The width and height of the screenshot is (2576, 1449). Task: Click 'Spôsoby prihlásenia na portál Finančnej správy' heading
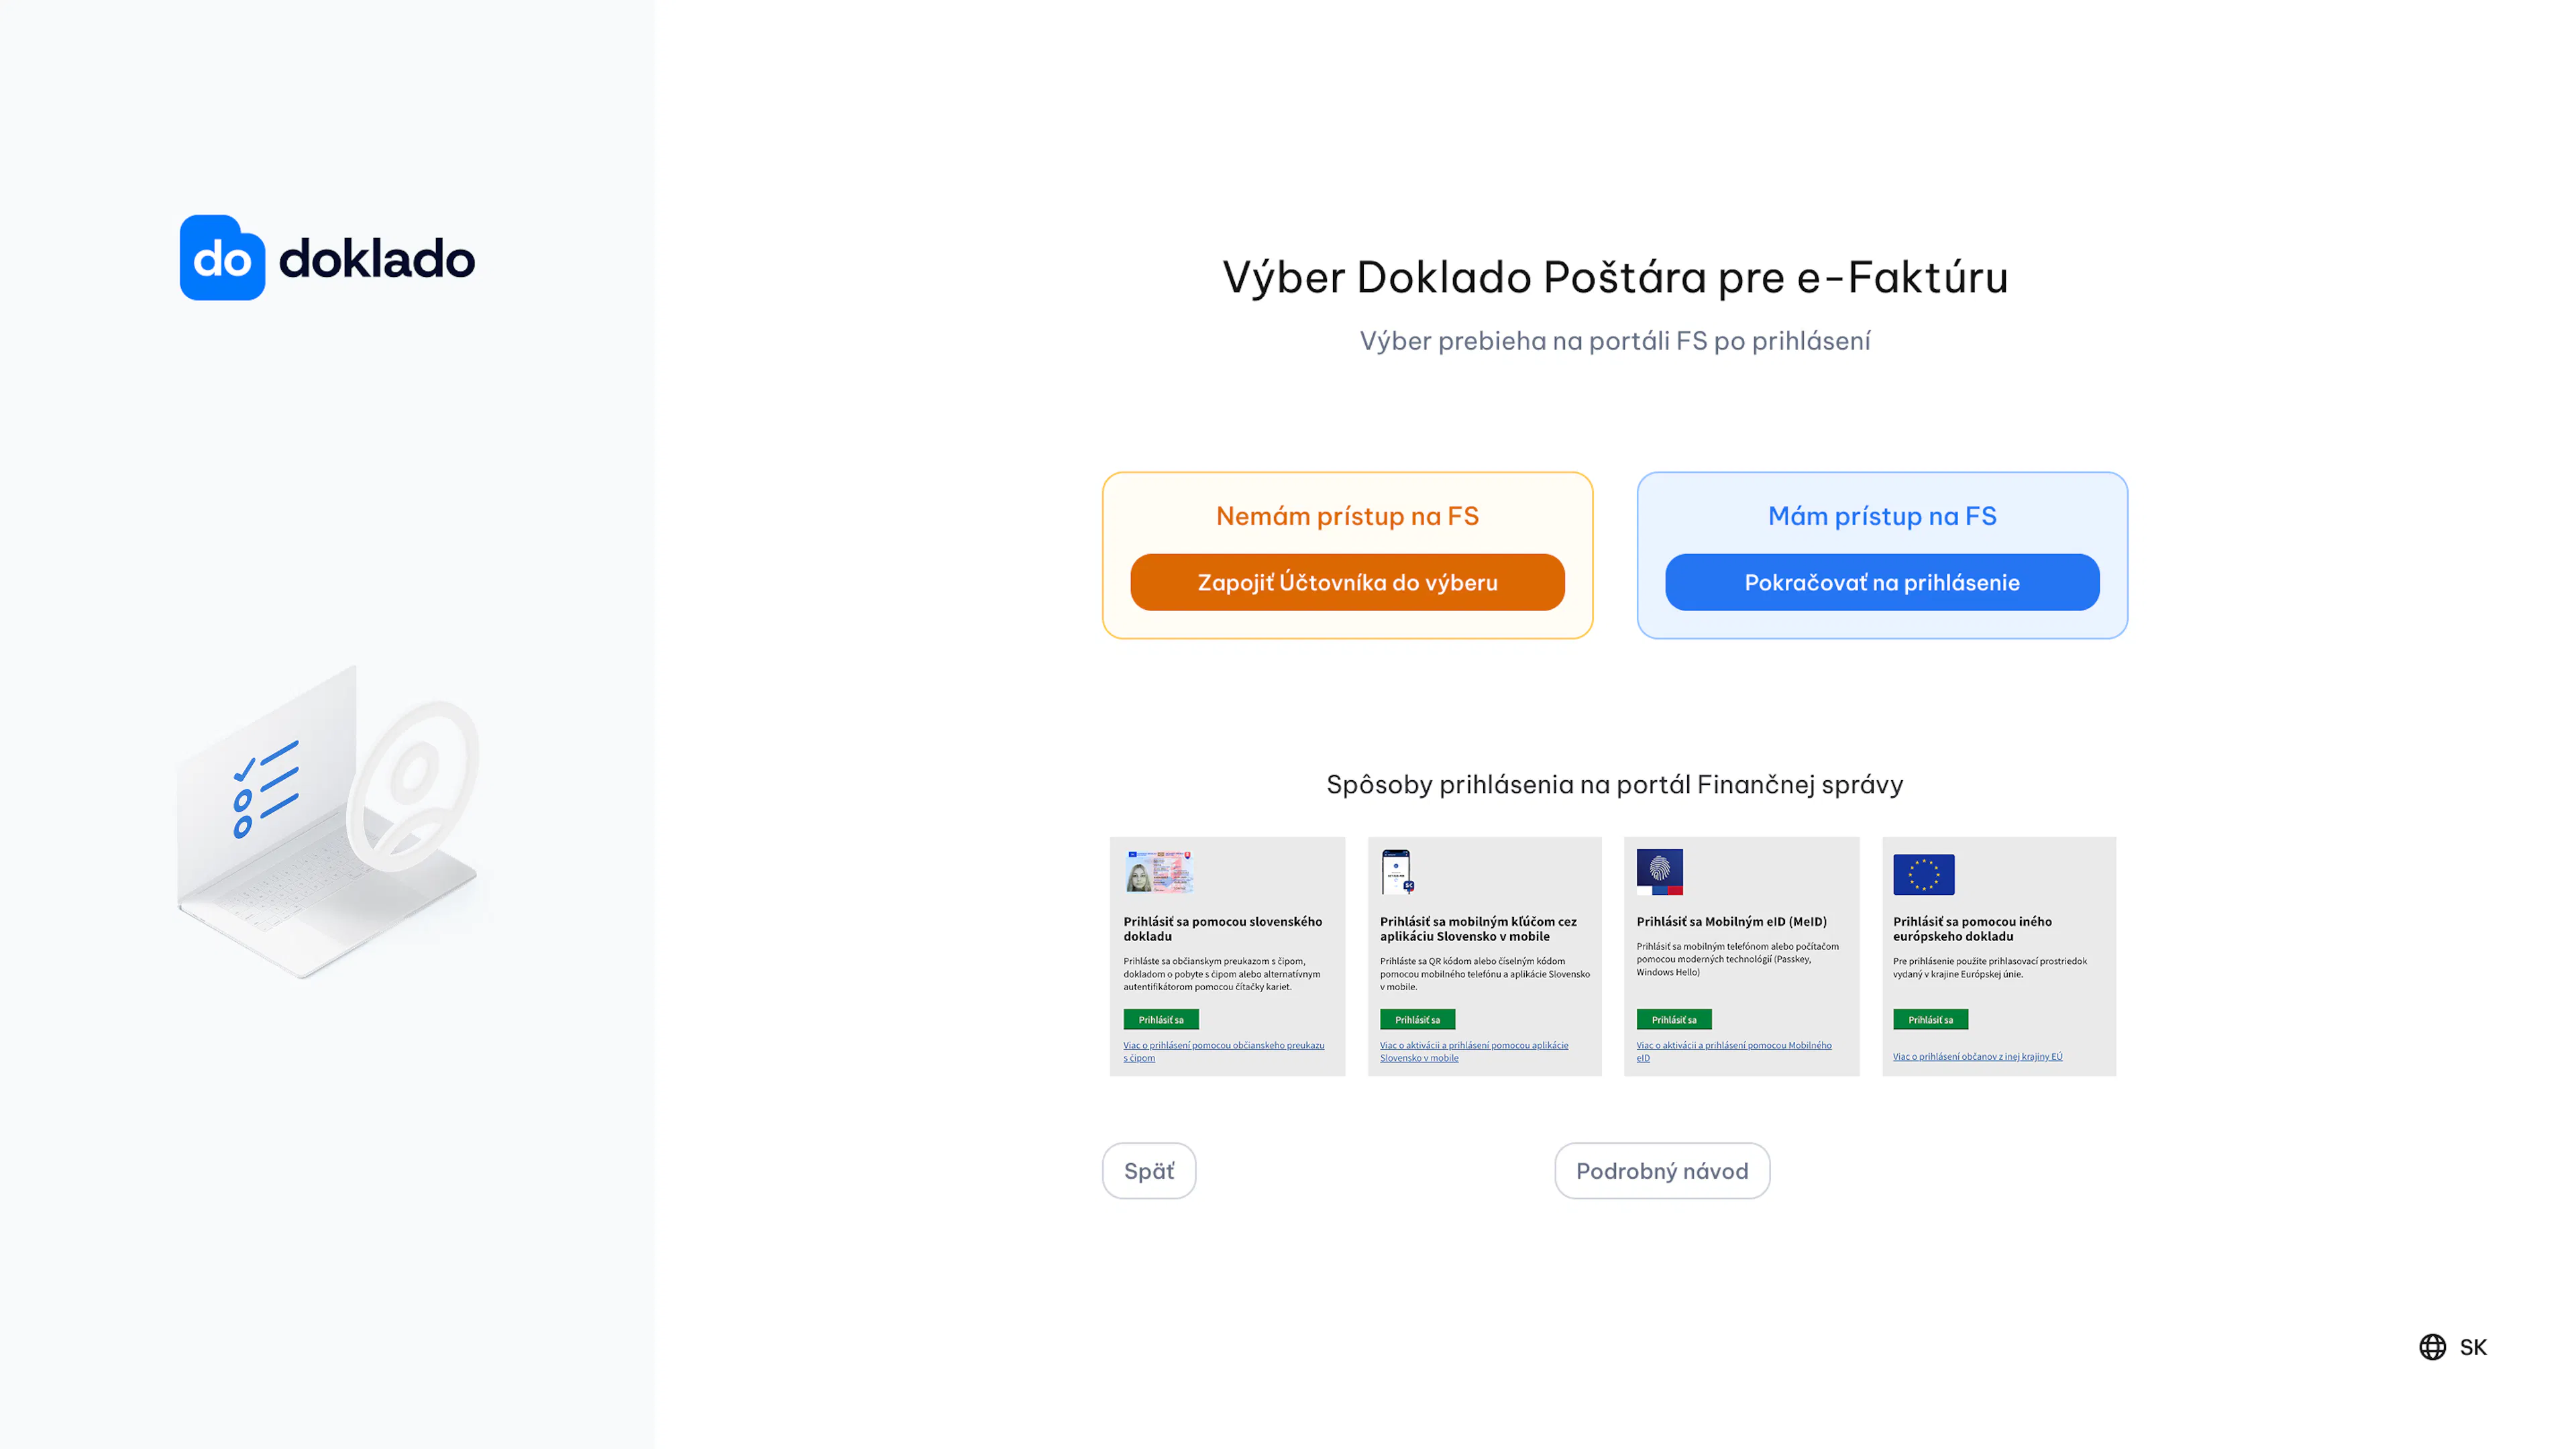point(1615,784)
